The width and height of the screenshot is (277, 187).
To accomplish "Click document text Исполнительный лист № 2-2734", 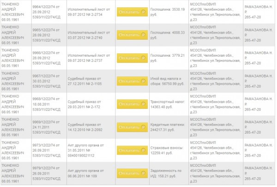I will (89, 12).
